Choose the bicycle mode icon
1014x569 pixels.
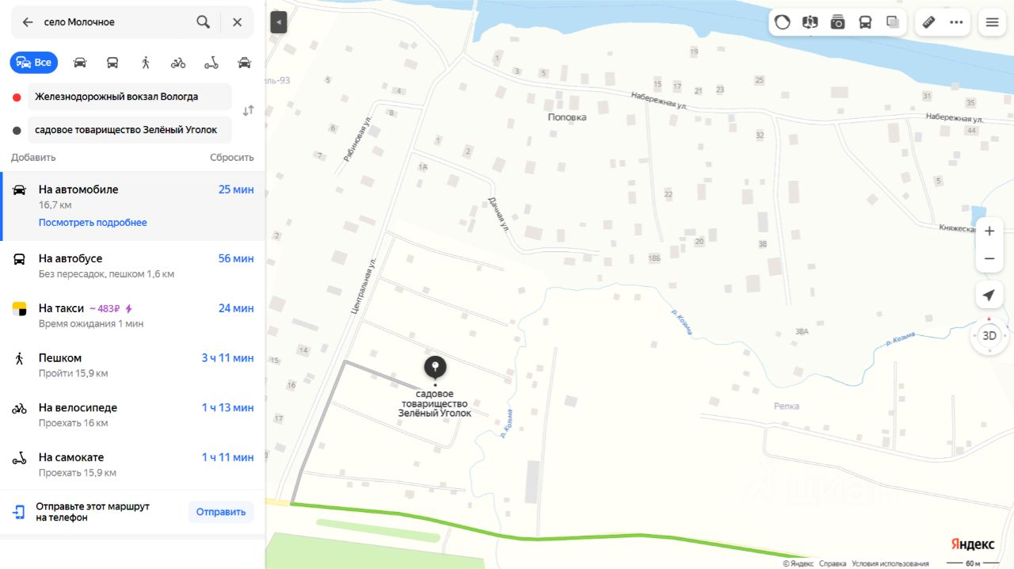[x=178, y=63]
